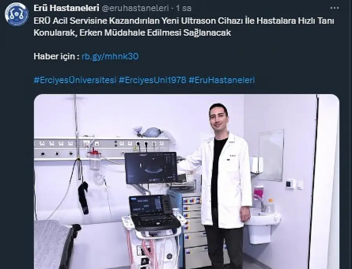Click the ultrasound monitor screen in the photo

coord(151,168)
